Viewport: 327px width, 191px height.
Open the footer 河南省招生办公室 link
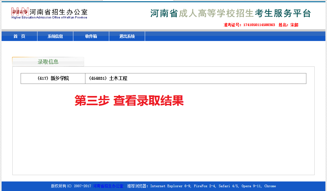click(x=108, y=186)
